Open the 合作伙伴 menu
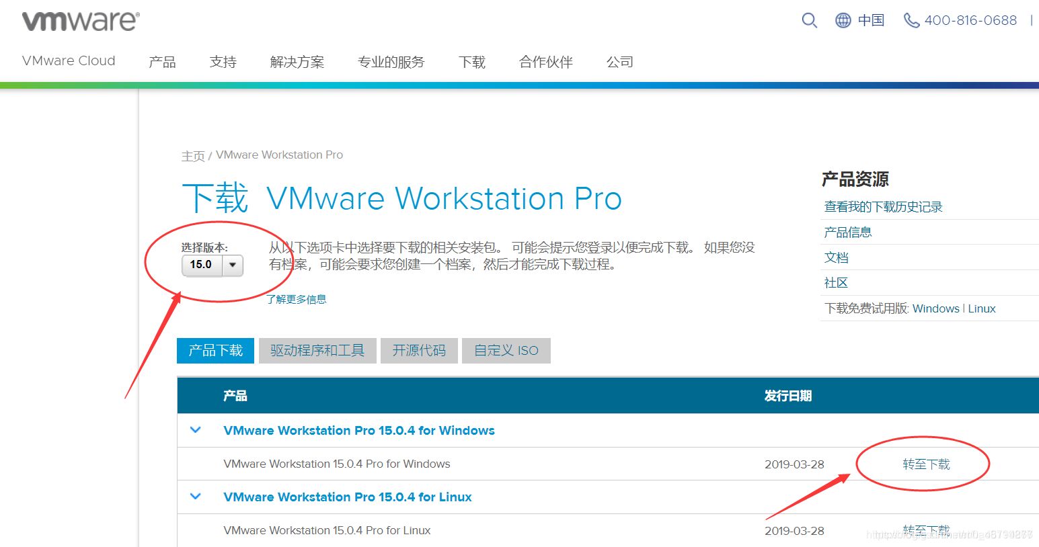The image size is (1039, 547). pos(545,62)
